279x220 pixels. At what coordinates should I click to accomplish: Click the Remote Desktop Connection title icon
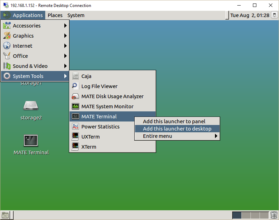(x=6, y=5)
